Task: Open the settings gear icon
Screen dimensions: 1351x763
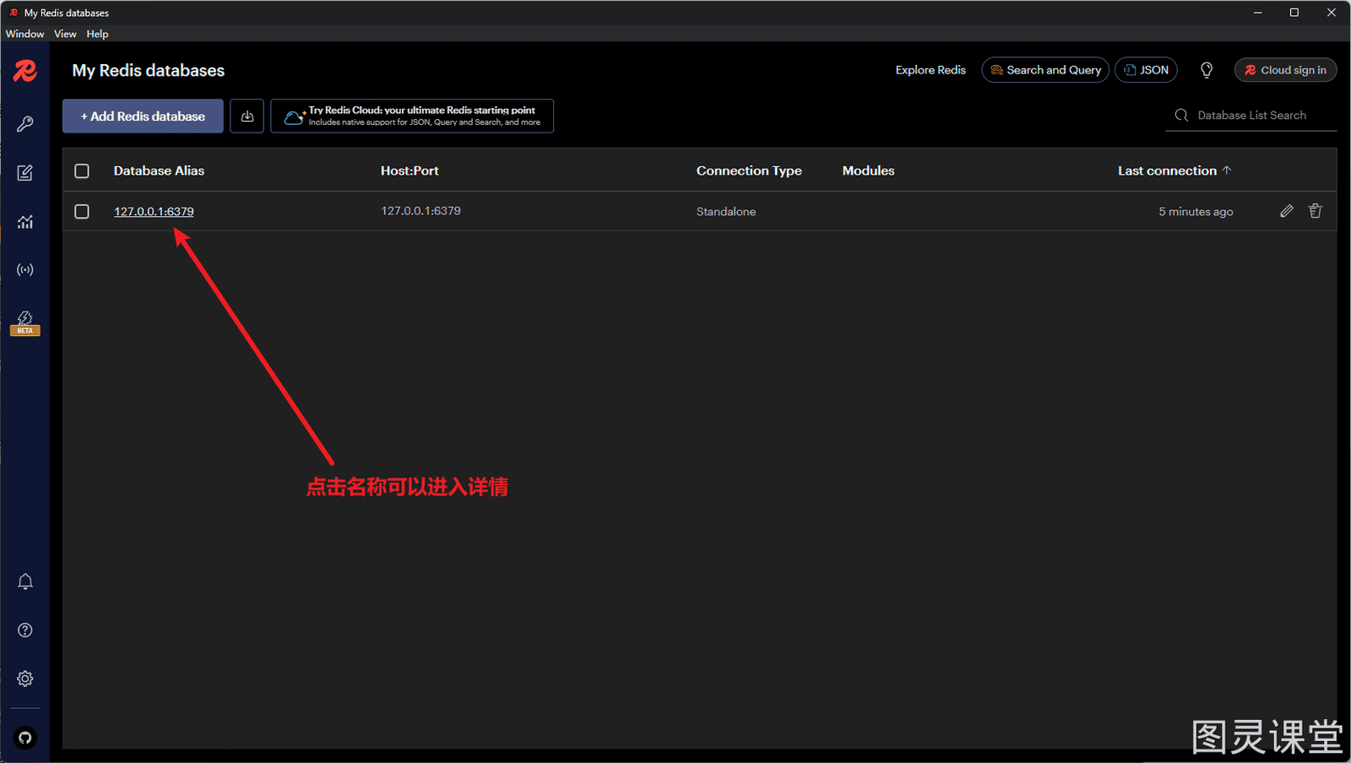Action: [x=25, y=679]
